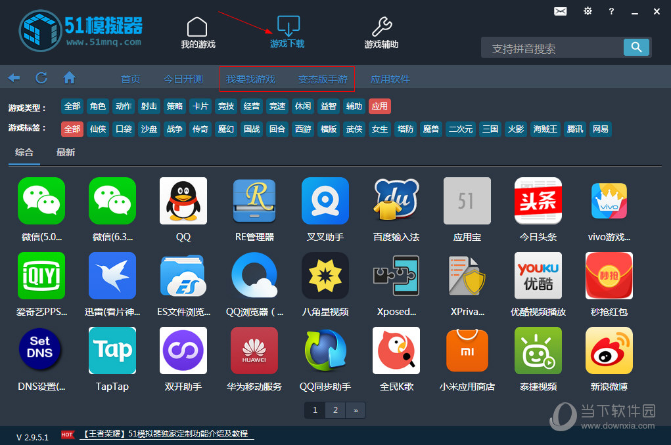This screenshot has height=445, width=671.
Task: Open the Xposed framework icon
Action: coord(396,276)
